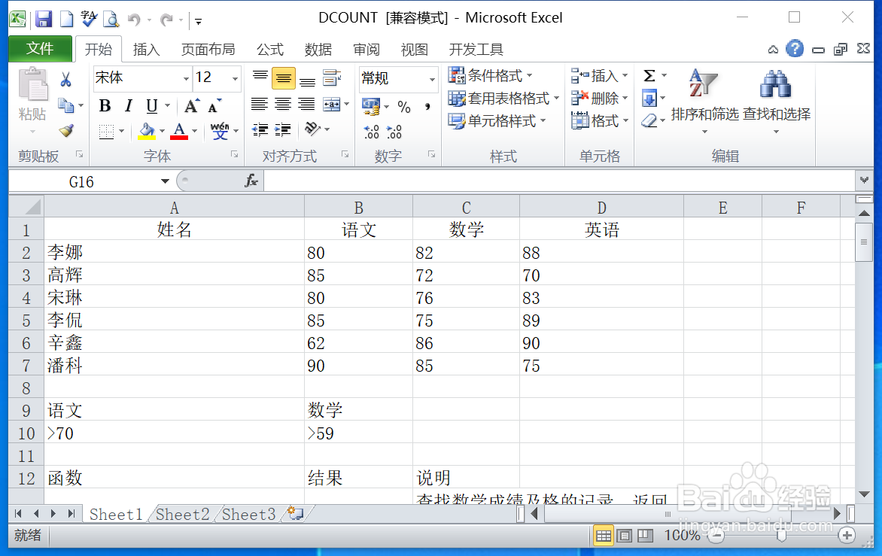
Task: Open text orientation options
Action: [312, 129]
